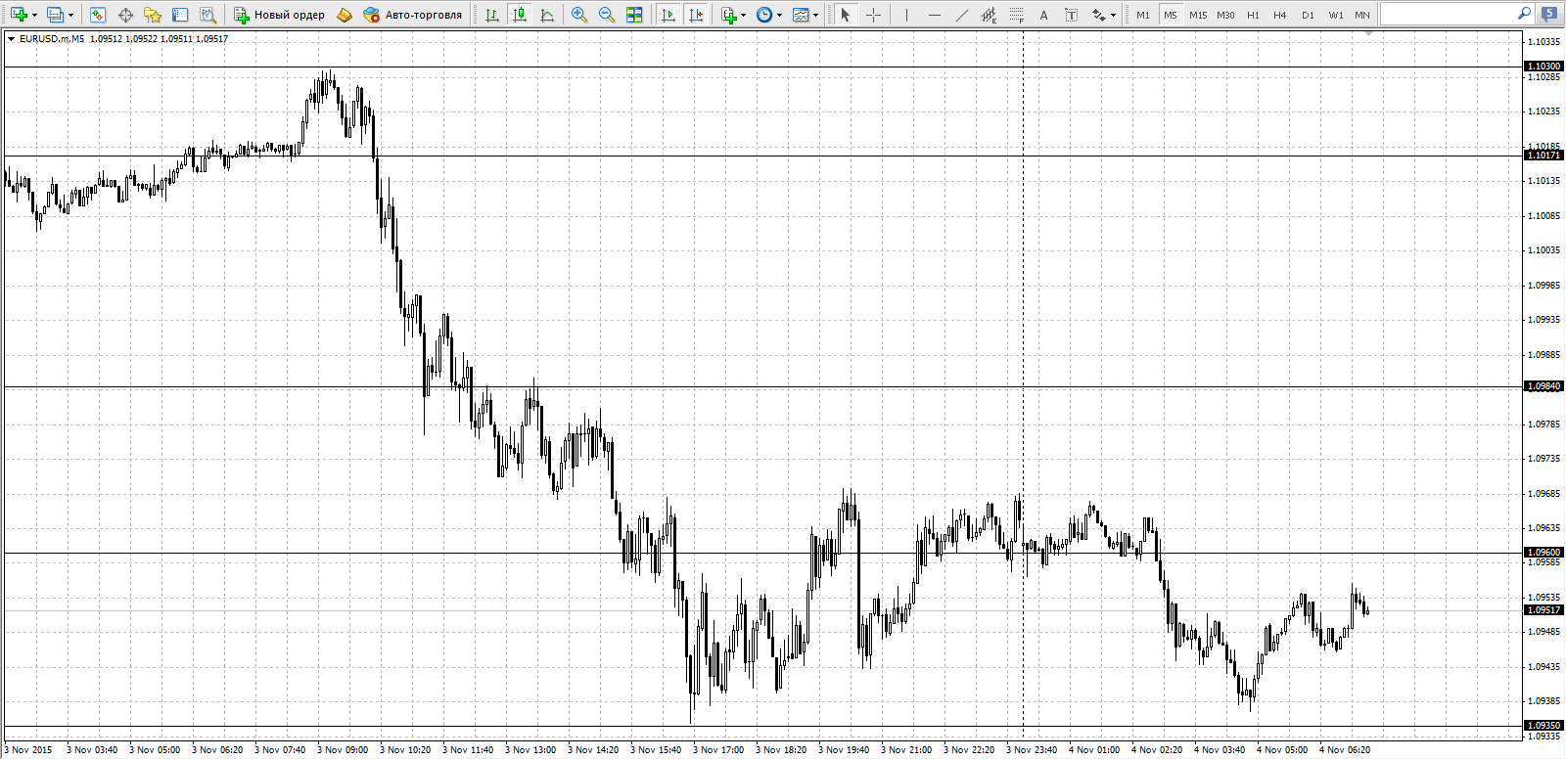
Task: Switch to H4 timeframe
Action: click(1280, 15)
